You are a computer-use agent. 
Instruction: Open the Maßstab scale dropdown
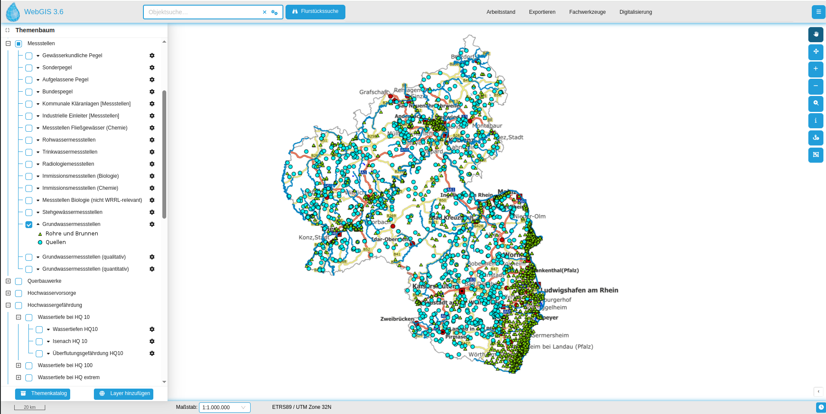tap(224, 408)
